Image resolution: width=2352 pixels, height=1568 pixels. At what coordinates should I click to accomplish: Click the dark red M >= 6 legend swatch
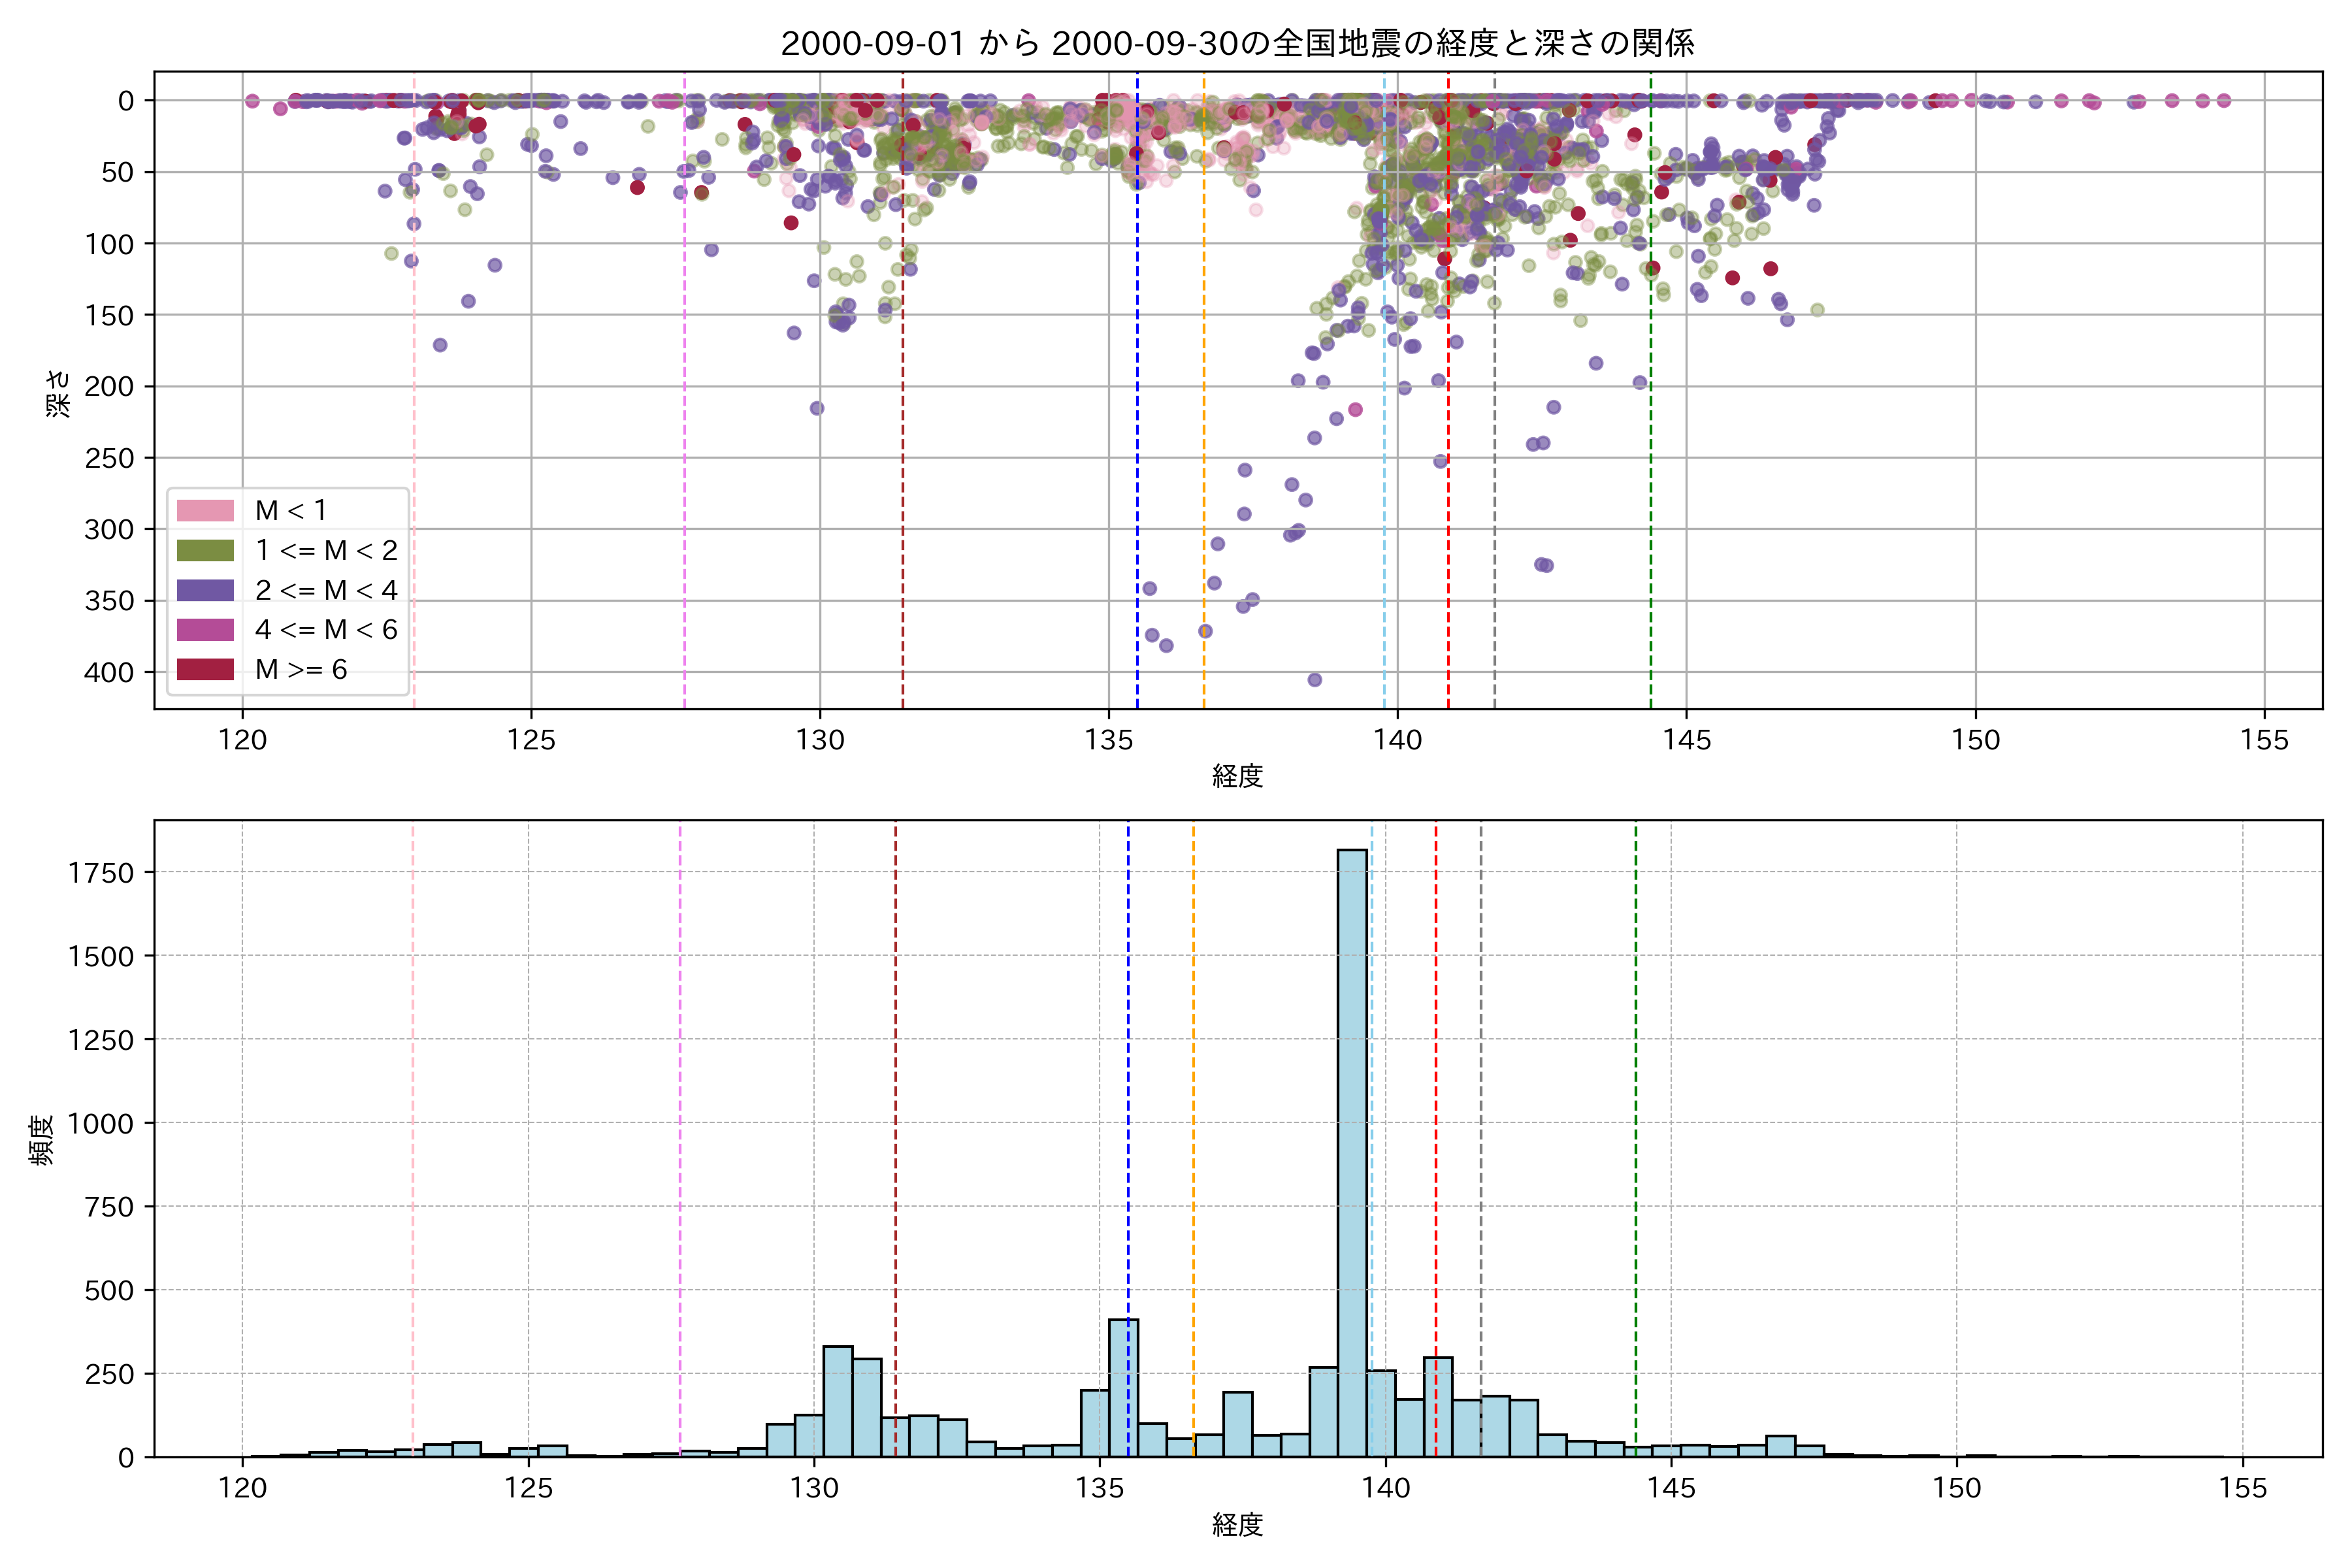[x=205, y=670]
